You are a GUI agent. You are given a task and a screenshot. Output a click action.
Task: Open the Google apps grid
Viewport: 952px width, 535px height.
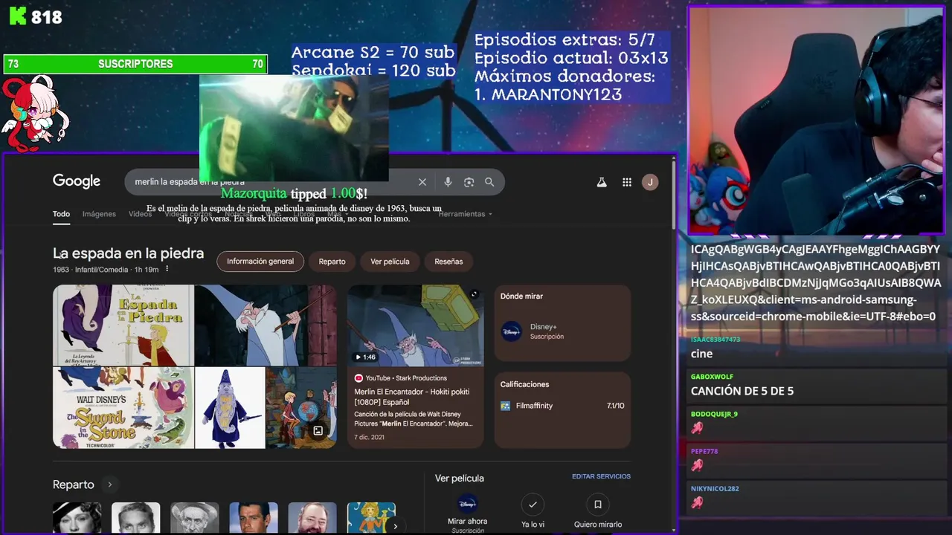(627, 182)
